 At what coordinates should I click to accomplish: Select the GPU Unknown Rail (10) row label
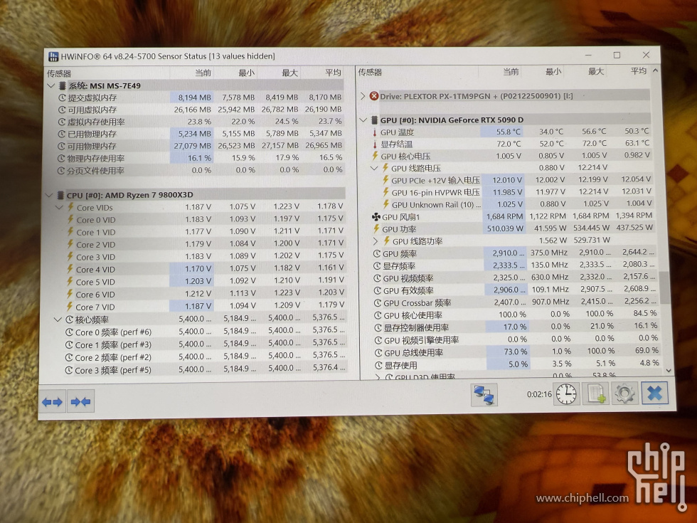(x=436, y=205)
